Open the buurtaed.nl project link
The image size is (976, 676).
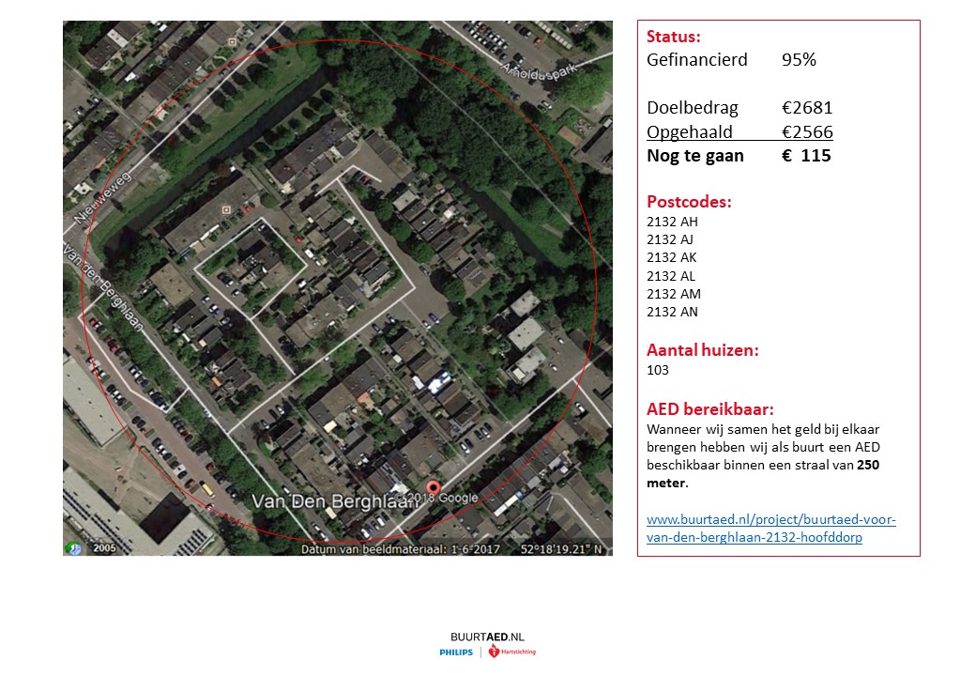(x=771, y=529)
